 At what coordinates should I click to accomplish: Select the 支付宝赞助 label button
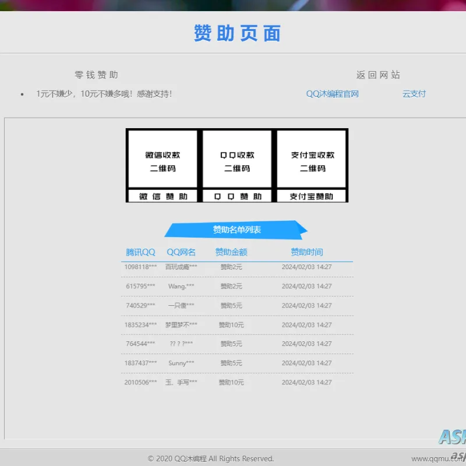tap(312, 196)
